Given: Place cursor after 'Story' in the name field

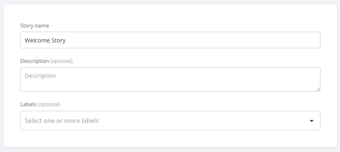Looking at the screenshot, I should [x=66, y=40].
